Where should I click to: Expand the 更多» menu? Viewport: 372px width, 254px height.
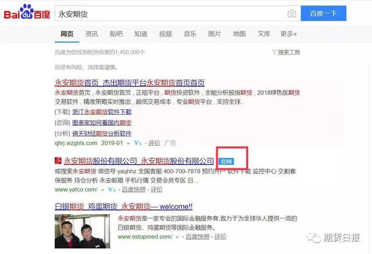coord(288,34)
